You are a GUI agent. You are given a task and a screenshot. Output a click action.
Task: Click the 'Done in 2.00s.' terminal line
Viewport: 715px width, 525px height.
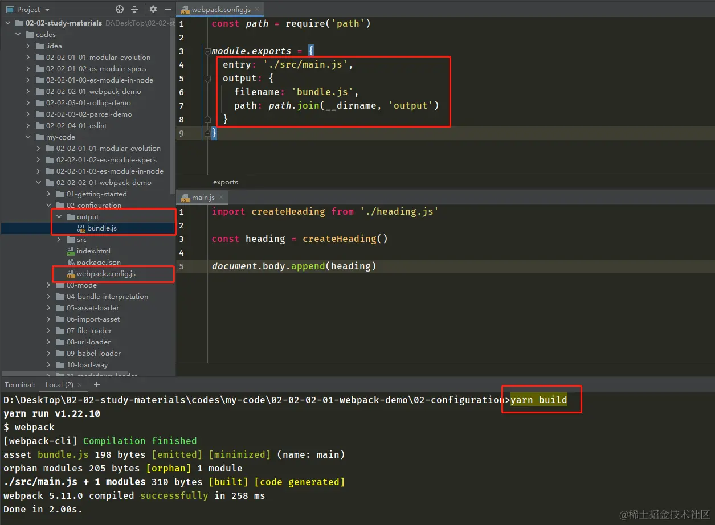point(43,509)
